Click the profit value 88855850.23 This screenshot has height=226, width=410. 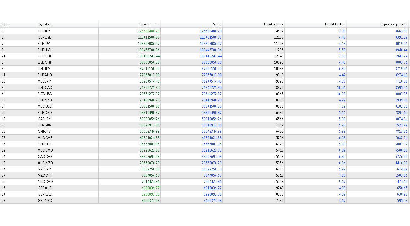tap(211, 62)
